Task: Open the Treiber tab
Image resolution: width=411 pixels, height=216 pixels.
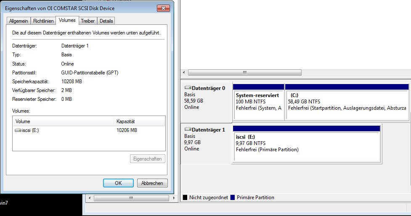Action: [x=88, y=21]
